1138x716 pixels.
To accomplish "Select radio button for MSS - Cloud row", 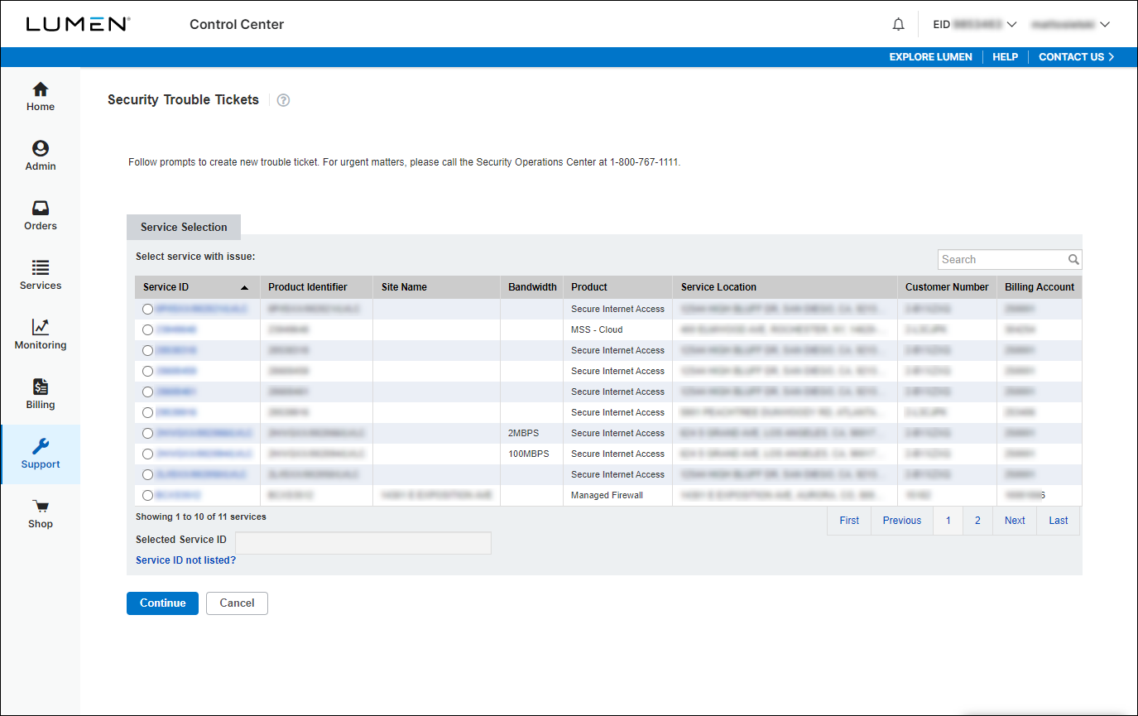I will click(147, 329).
